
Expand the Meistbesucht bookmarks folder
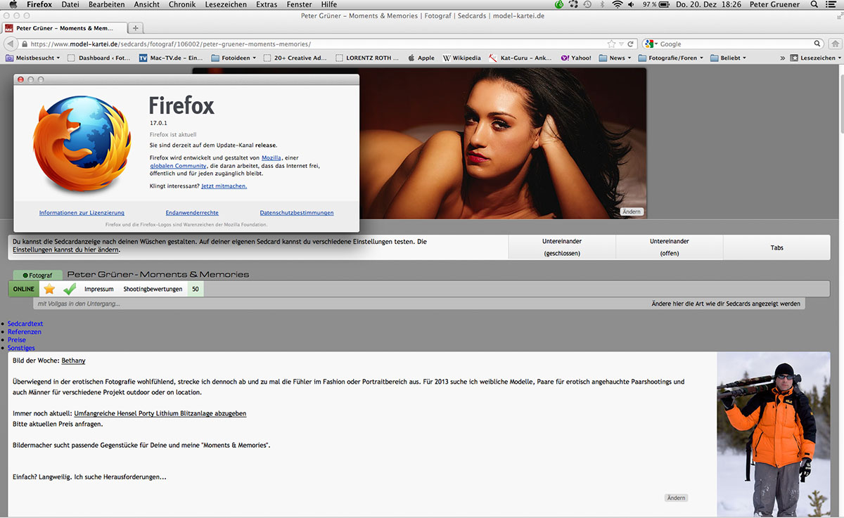tap(32, 58)
